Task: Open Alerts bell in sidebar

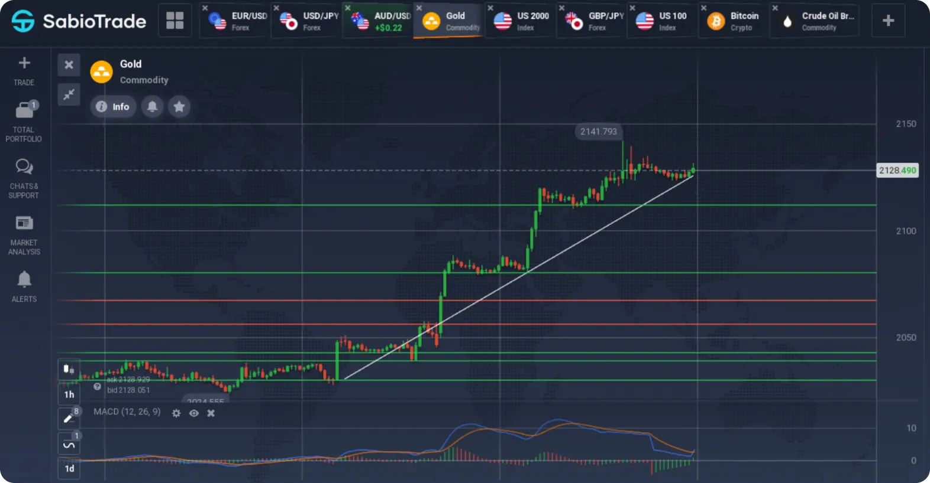Action: [x=24, y=279]
